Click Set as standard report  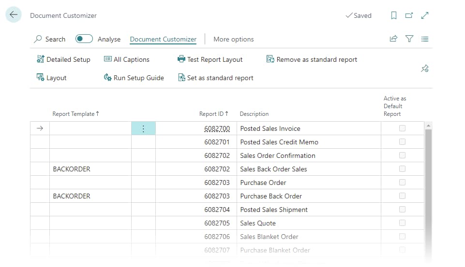coord(216,78)
